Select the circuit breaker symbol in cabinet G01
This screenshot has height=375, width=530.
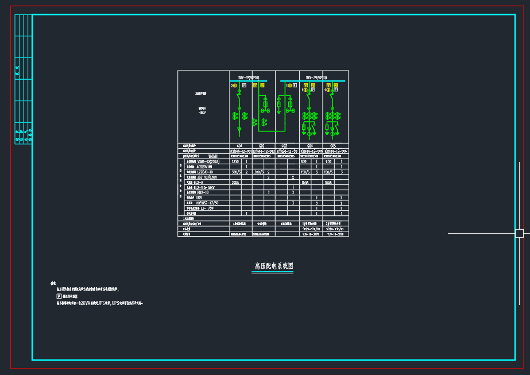239,96
